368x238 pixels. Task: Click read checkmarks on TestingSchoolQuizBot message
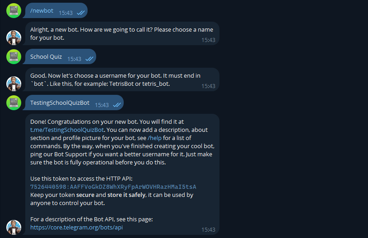tap(117, 105)
